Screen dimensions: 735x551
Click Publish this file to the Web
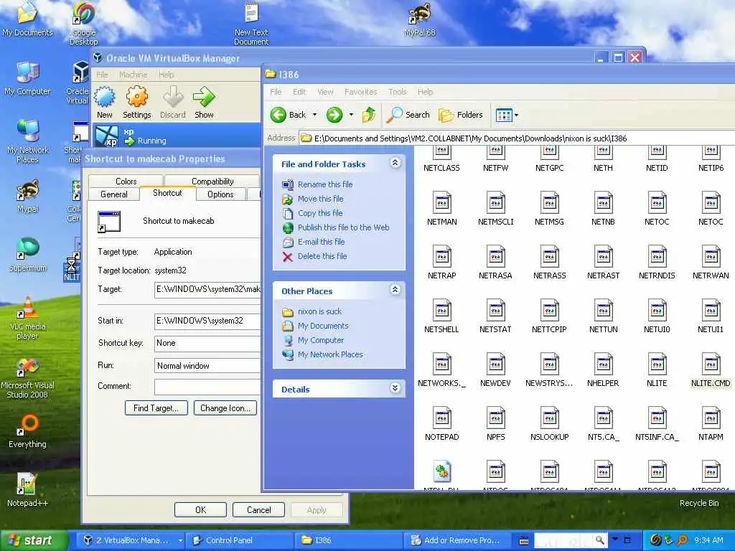coord(344,227)
